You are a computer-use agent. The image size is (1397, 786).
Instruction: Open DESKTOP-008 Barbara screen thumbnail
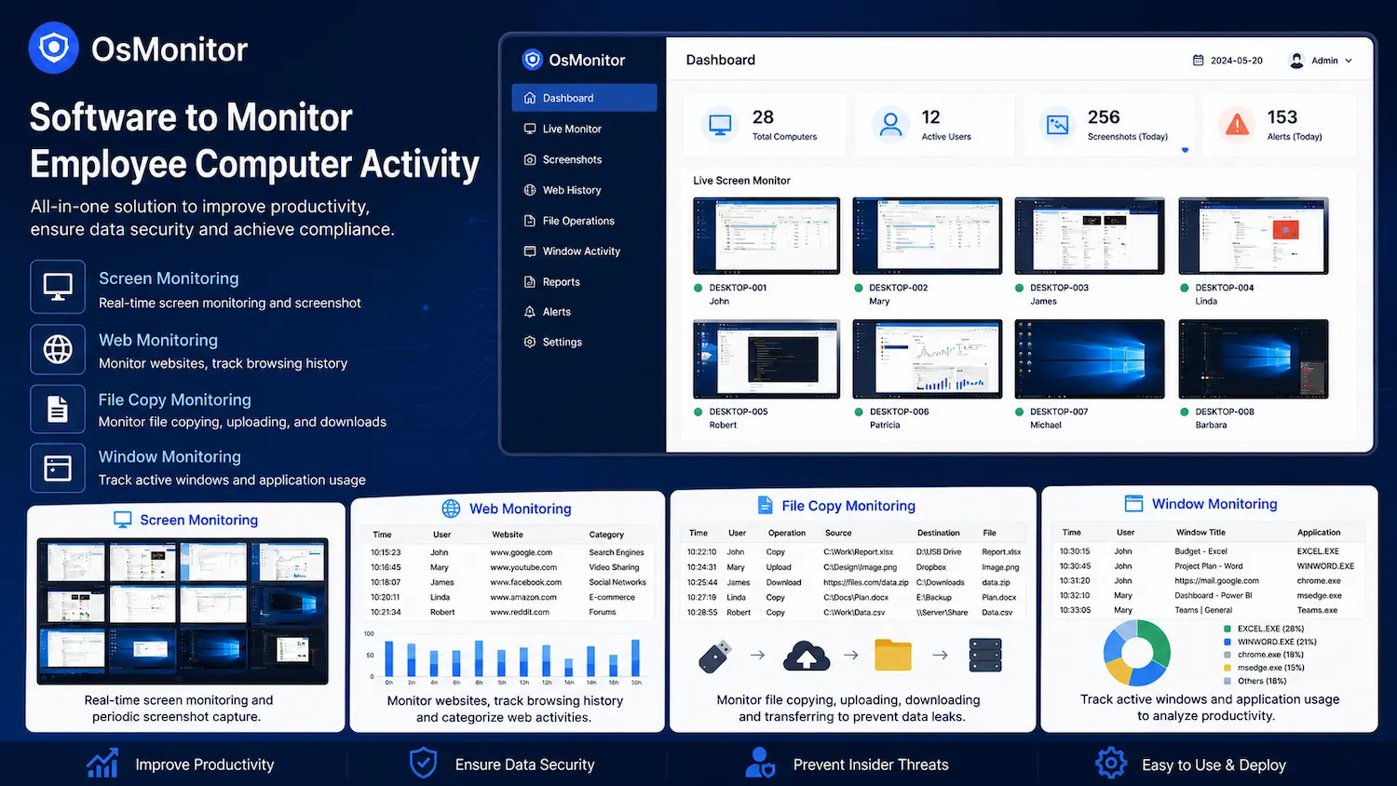point(1254,359)
